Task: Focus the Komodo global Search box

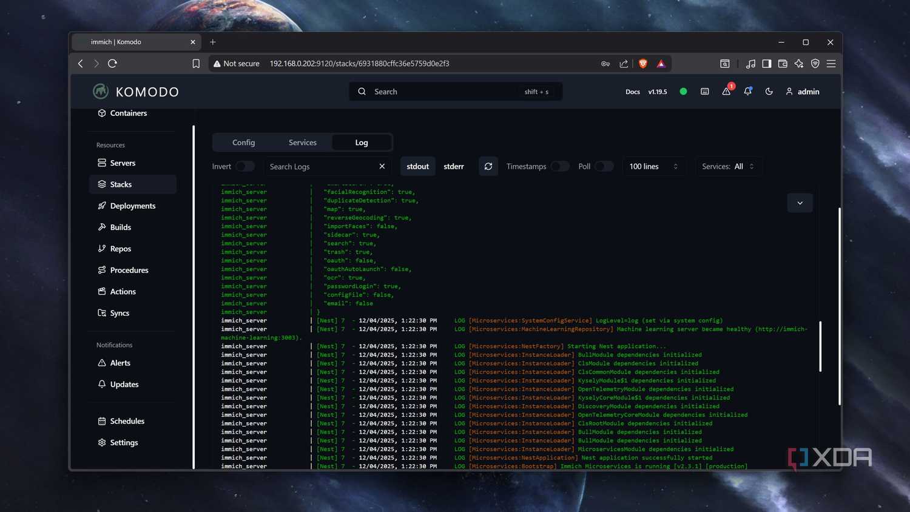Action: (x=456, y=92)
